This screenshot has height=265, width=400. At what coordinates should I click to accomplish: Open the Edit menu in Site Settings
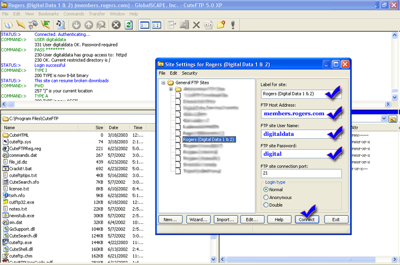(173, 73)
